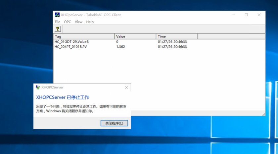Click timestamp in the HC_204PT_0101B.PV row
Image resolution: width=278 pixels, height=154 pixels.
click(172, 47)
